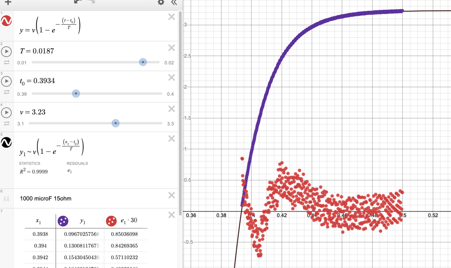Delete the 1000 microF 15ohm note
Image resolution: width=451 pixels, height=268 pixels.
[172, 195]
